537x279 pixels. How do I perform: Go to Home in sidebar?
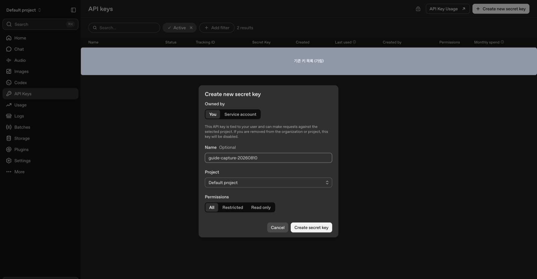click(40, 38)
